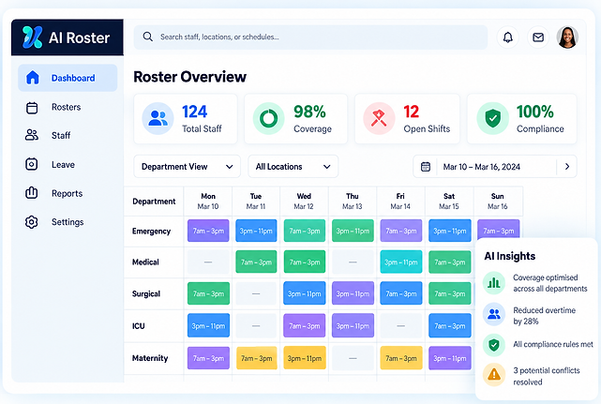The height and width of the screenshot is (404, 601).
Task: Select the ICU department row label
Action: [139, 326]
